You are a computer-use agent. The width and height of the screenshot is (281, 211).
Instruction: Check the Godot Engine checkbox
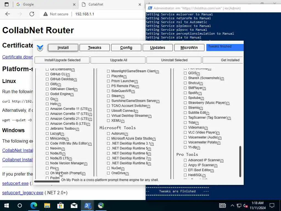(x=47, y=94)
